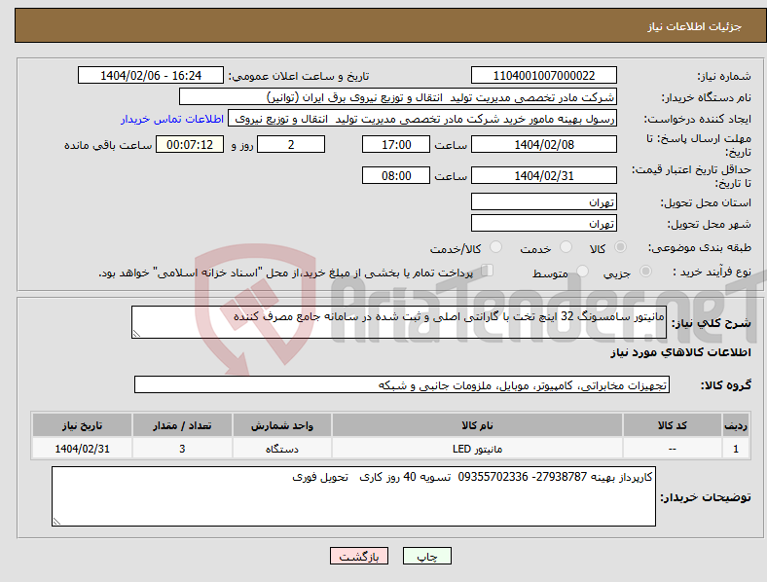Click the جزئیات اطلاعات نیاز page heading
The width and height of the screenshot is (767, 582).
[x=694, y=26]
